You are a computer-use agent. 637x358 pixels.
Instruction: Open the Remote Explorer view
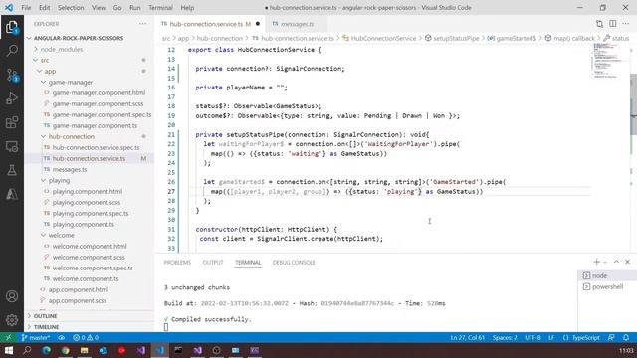pyautogui.click(x=12, y=146)
